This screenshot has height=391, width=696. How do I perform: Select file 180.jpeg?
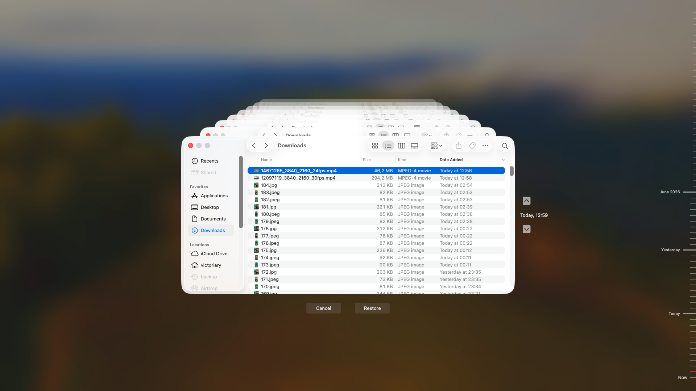coord(376,214)
